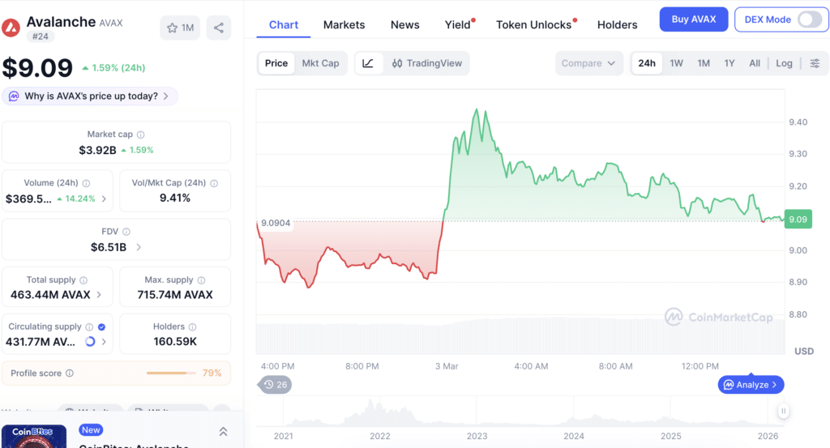The width and height of the screenshot is (830, 448).
Task: Expand Volume (24h) details chevron
Action: click(x=104, y=198)
